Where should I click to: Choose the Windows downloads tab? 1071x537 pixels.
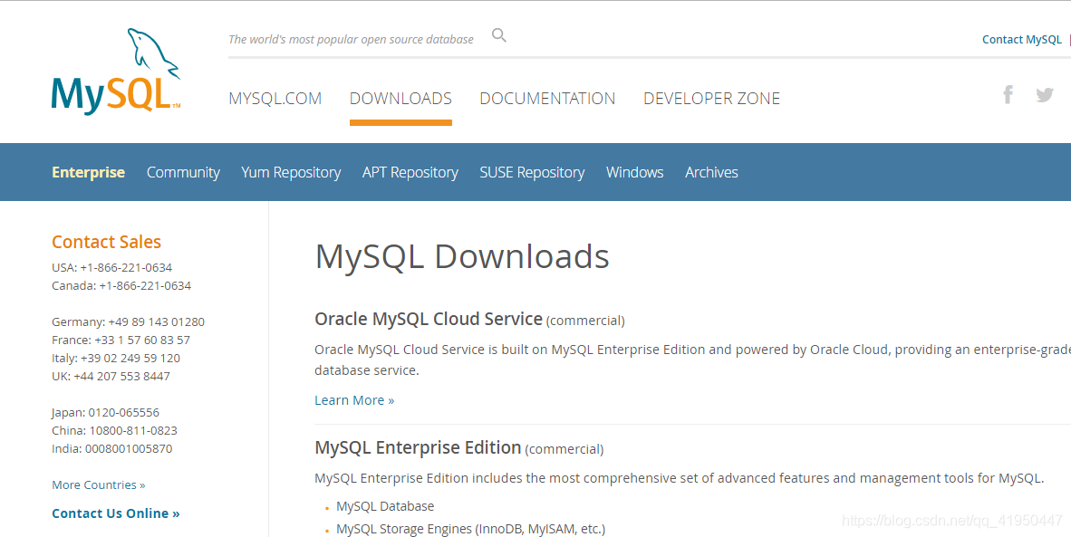(634, 172)
